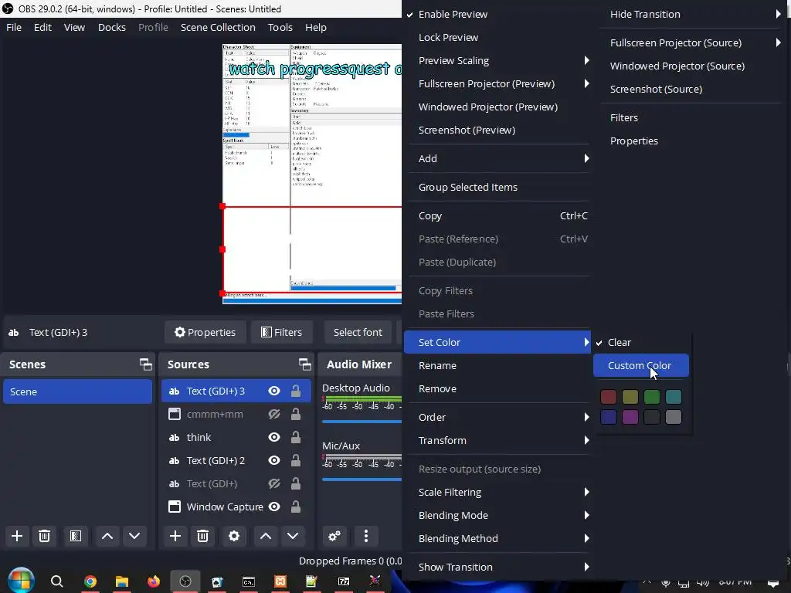791x593 pixels.
Task: Expand Blending Mode submenu
Action: [497, 515]
